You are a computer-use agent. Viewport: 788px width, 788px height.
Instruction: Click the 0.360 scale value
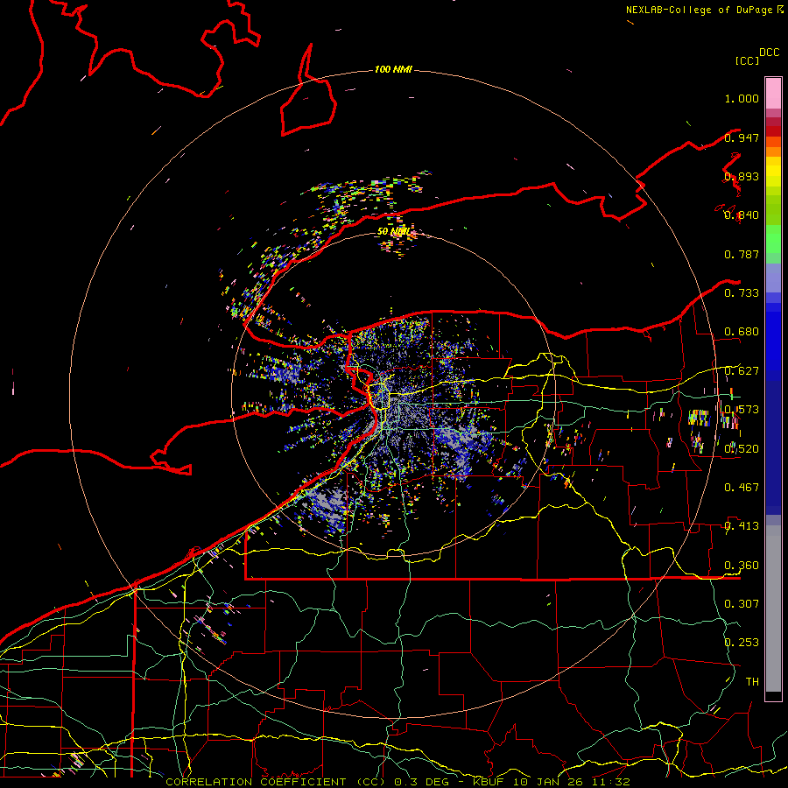(742, 566)
